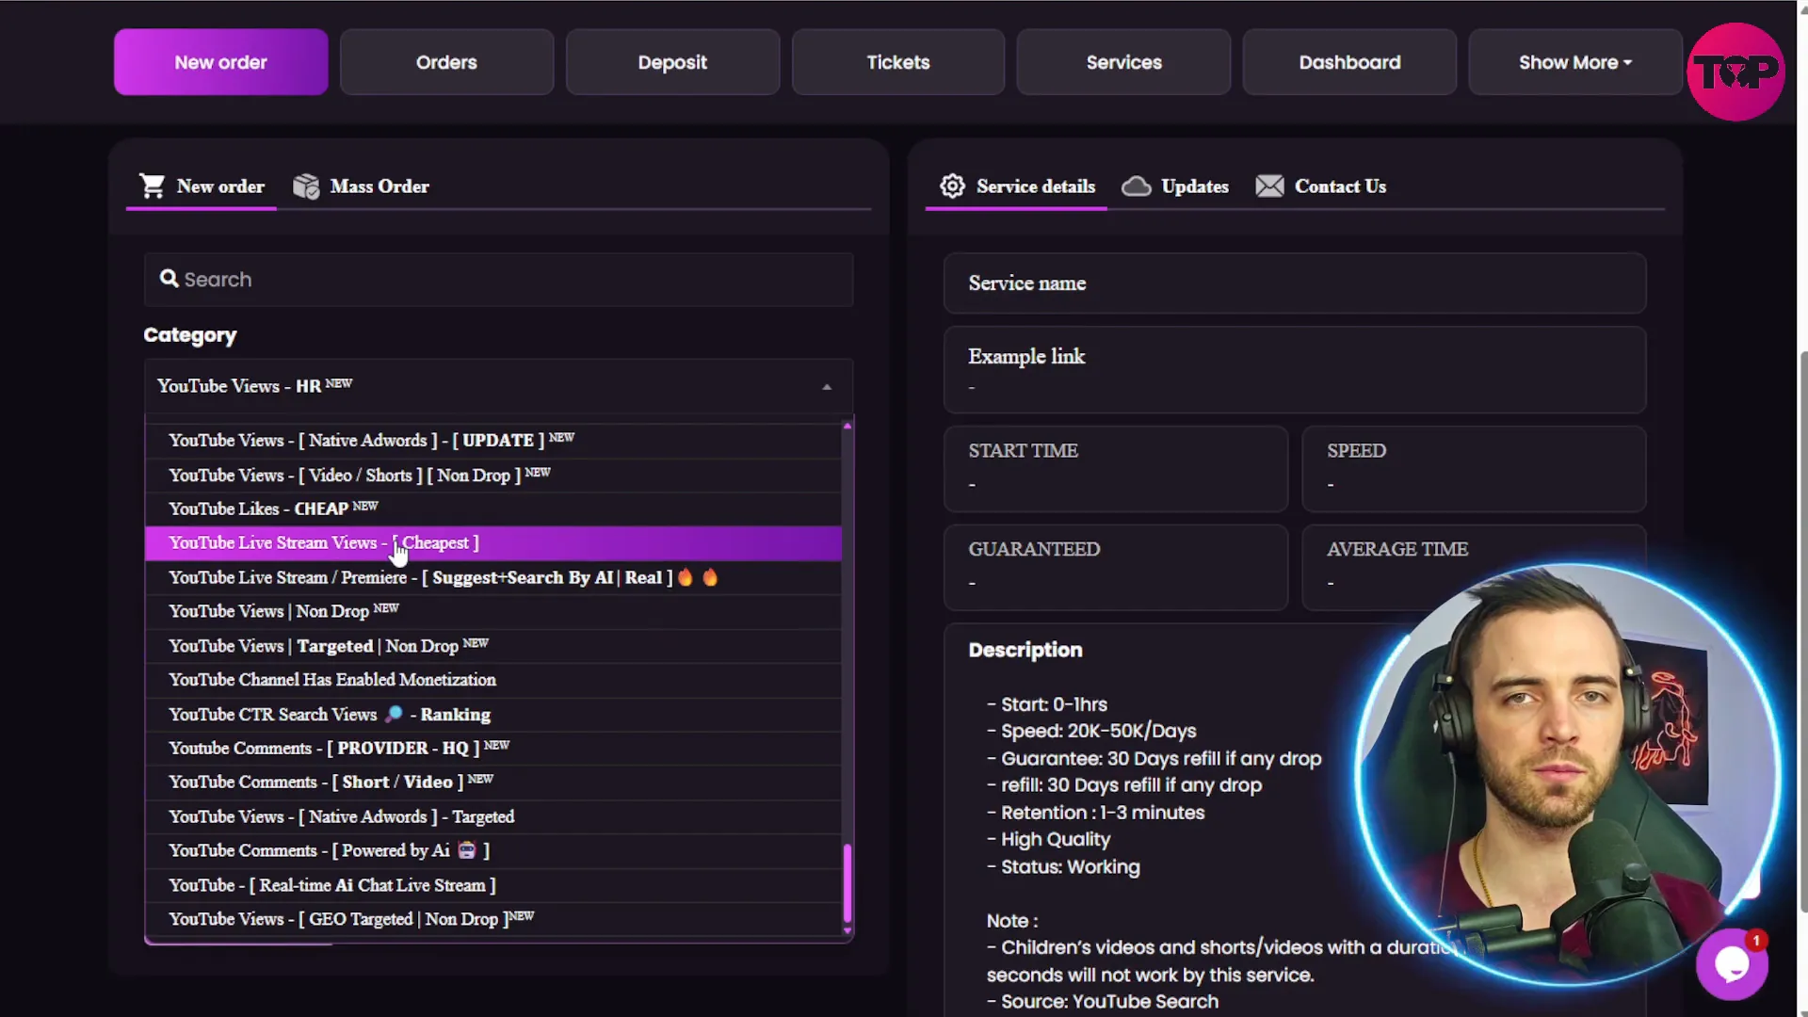The height and width of the screenshot is (1017, 1808).
Task: Select YouTube Views Video / Shorts Non Drop
Action: point(493,476)
